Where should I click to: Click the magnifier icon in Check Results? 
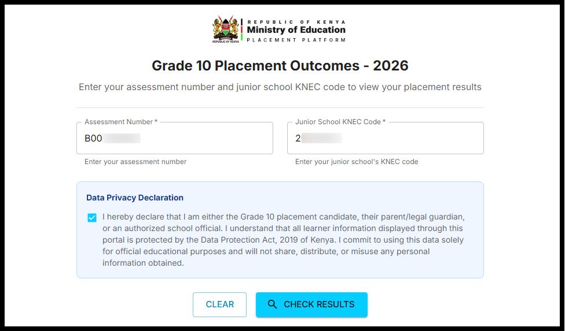[x=272, y=304]
